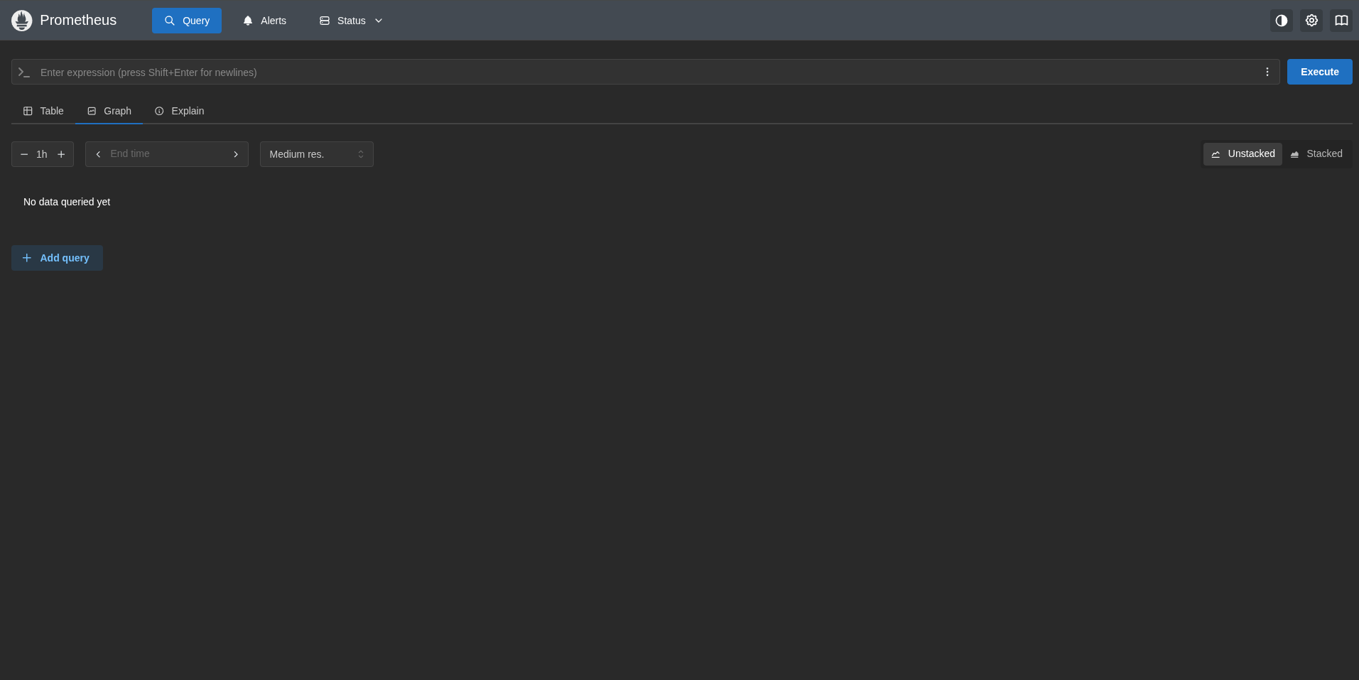Open the Explain tab
This screenshot has width=1359, height=680.
tap(180, 111)
